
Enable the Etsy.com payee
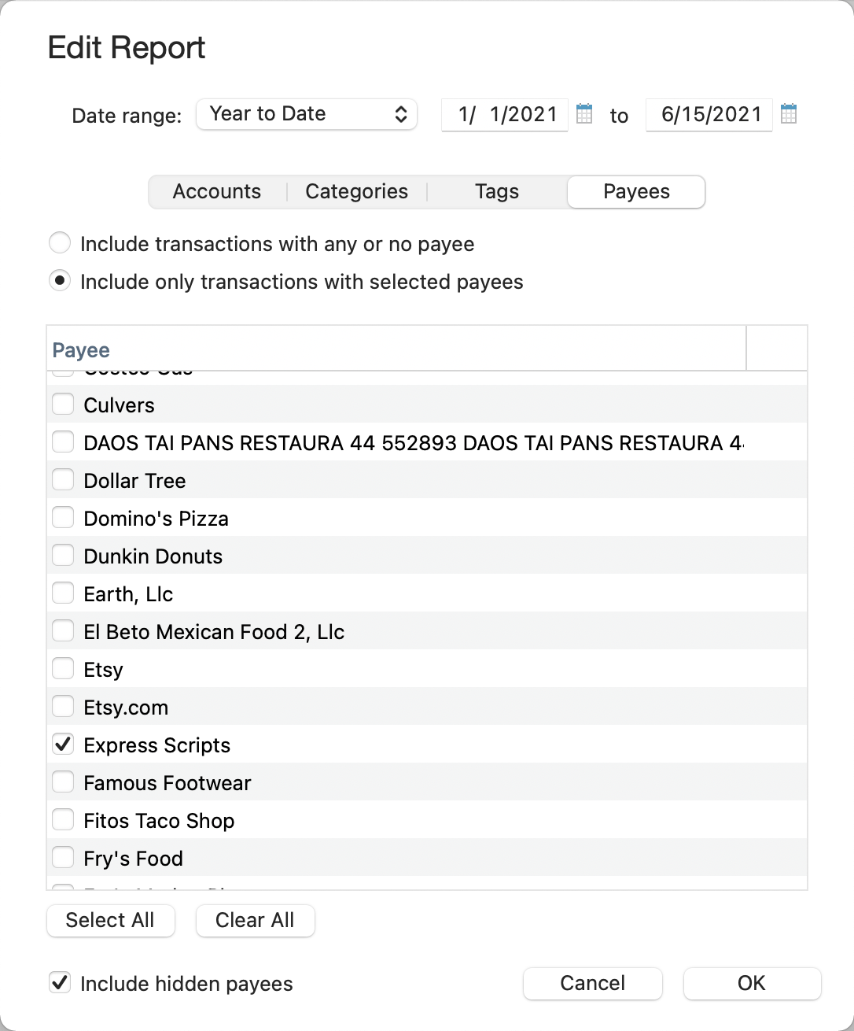(63, 707)
